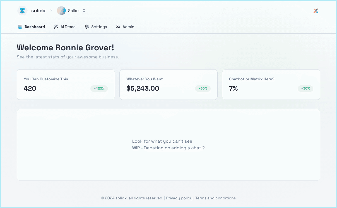The image size is (337, 208).
Task: Go to the Settings tab
Action: (x=99, y=27)
